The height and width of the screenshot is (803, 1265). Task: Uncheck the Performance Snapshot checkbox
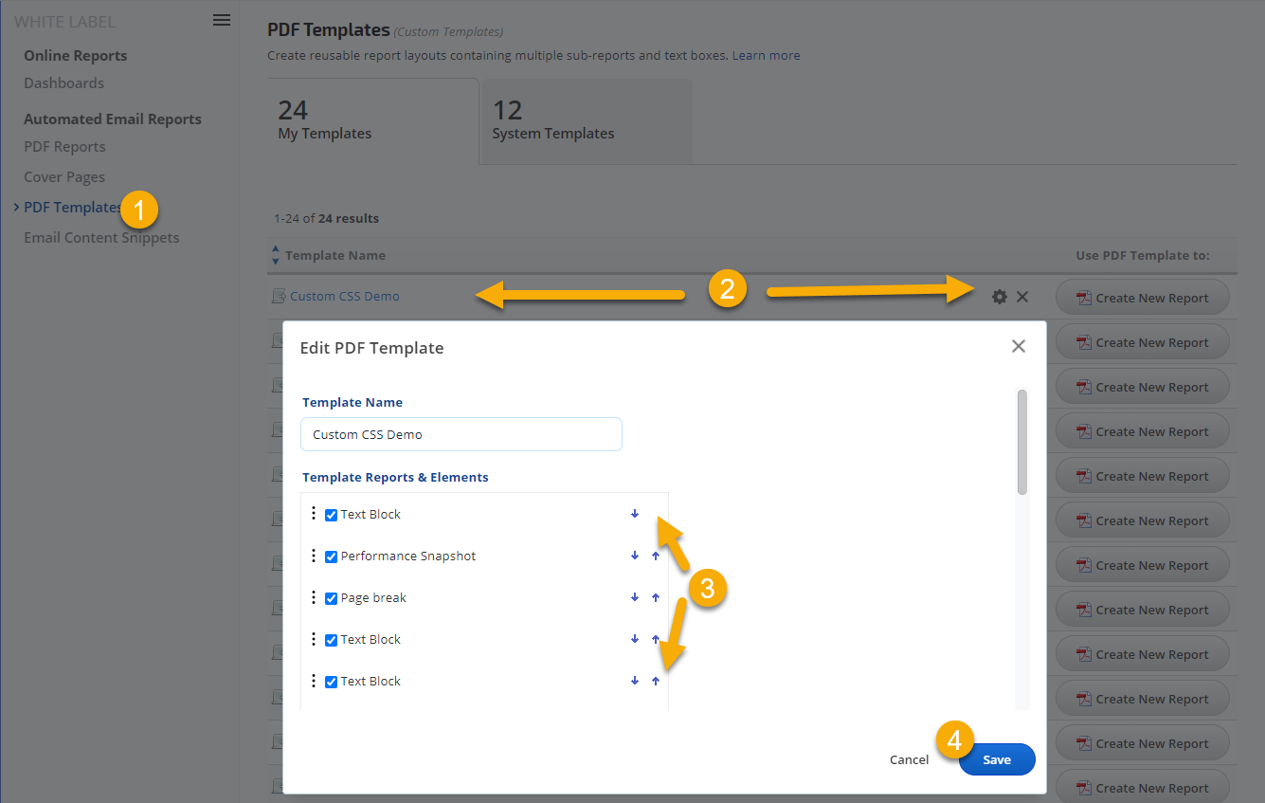[331, 557]
